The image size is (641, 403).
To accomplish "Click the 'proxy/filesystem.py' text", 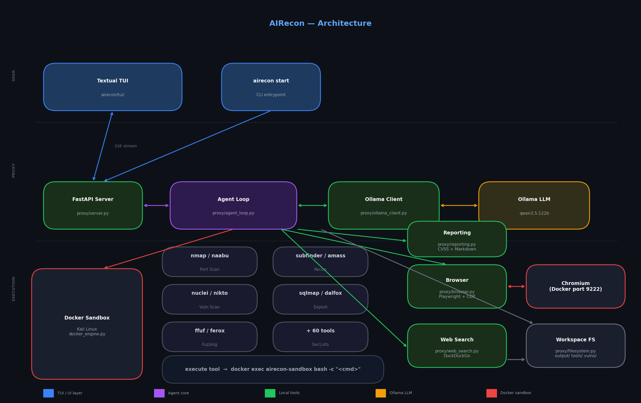I will 576,351.
